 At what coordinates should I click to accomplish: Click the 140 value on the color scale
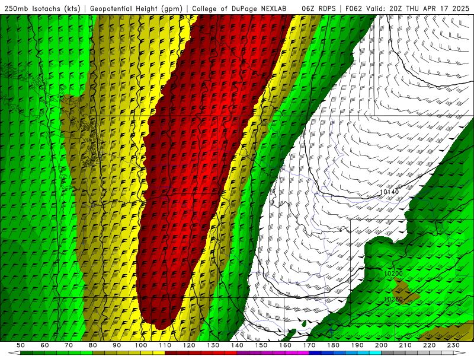point(237,345)
